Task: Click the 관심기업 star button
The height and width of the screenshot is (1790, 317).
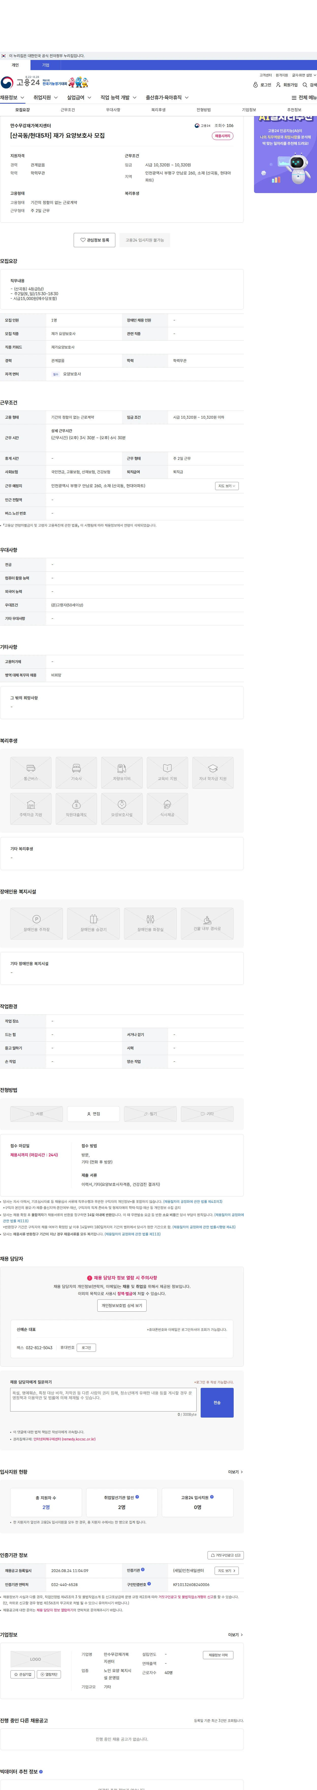Action: (23, 1675)
